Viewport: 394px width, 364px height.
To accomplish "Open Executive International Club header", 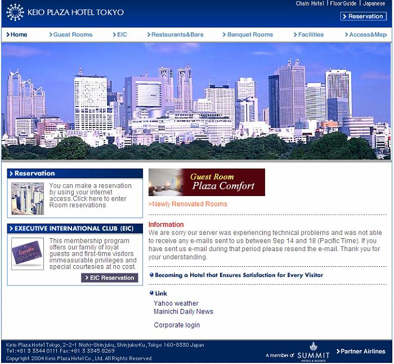I will point(75,229).
